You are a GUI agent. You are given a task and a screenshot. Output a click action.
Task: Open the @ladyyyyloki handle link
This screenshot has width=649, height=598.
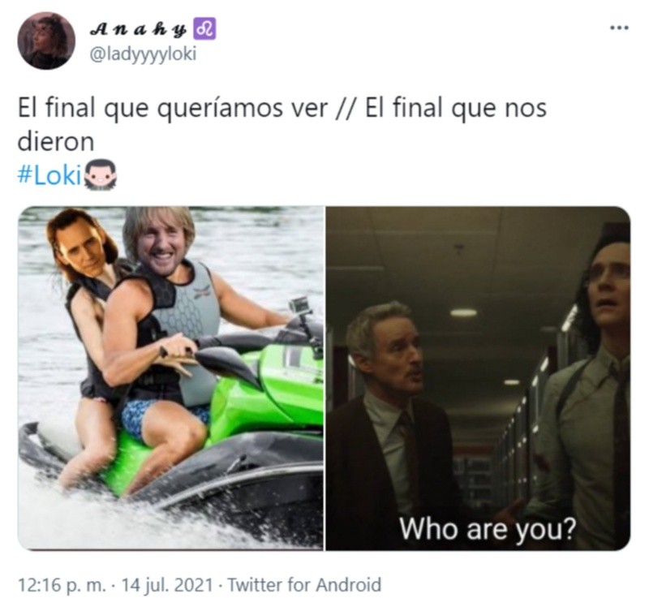(144, 55)
